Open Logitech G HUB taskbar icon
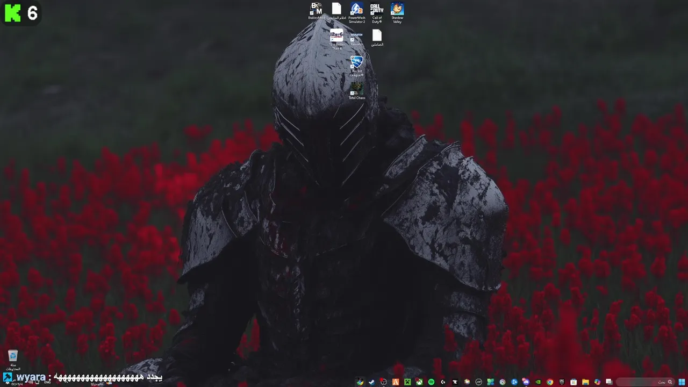The height and width of the screenshot is (387, 688). pos(443,382)
